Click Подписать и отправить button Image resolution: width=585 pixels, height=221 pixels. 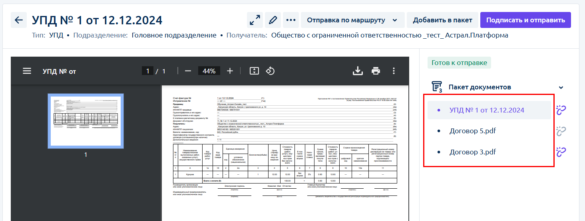(525, 20)
